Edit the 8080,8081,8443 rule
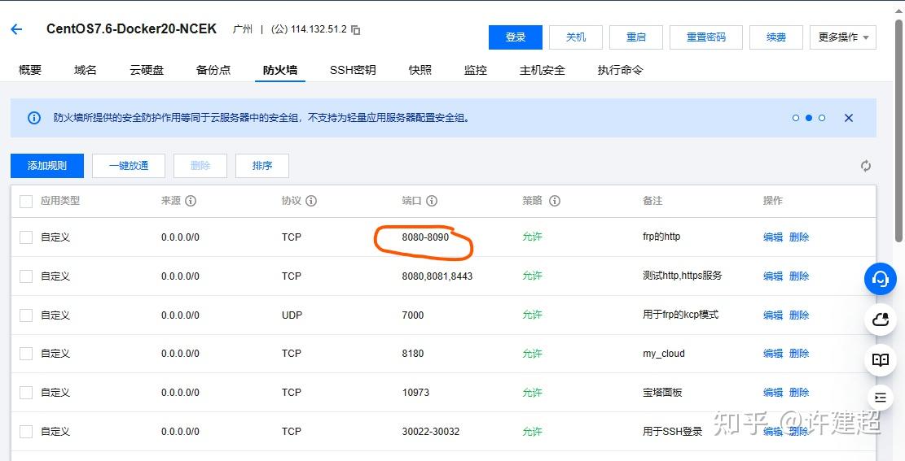The image size is (905, 461). coord(773,276)
